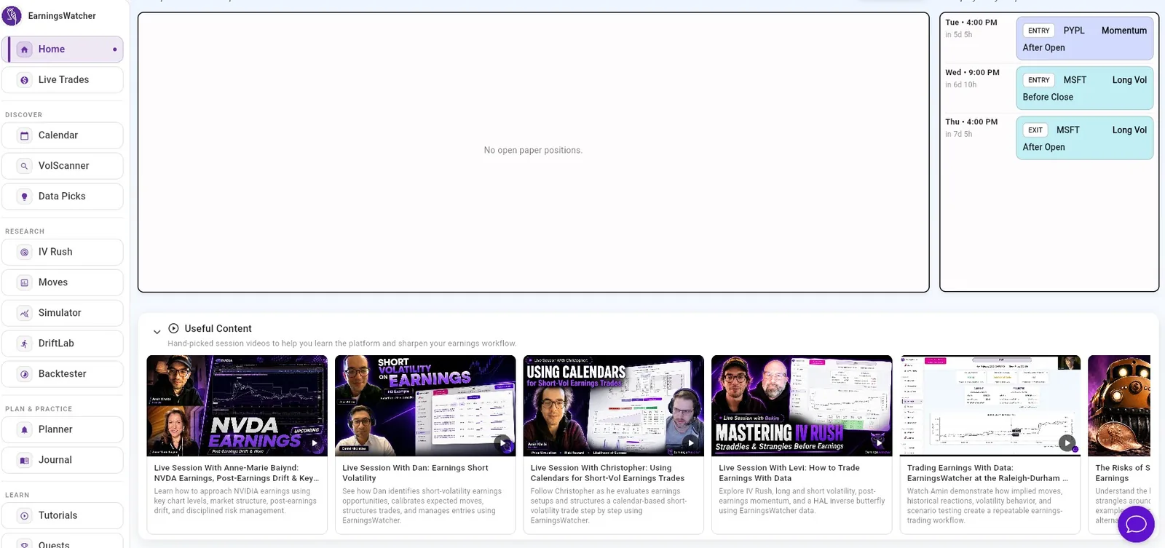Go to the VolScanner section
Viewport: 1165px width, 548px height.
(x=63, y=166)
